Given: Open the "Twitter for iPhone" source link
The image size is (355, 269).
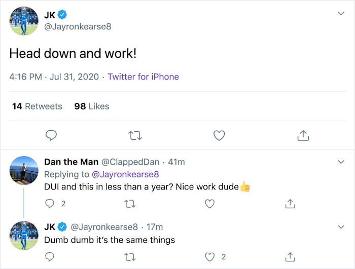Looking at the screenshot, I should [143, 77].
